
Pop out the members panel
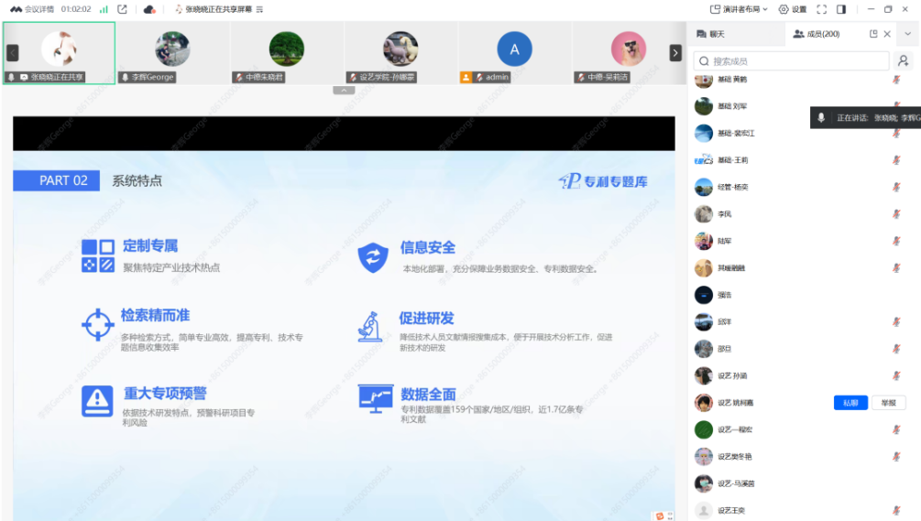pos(873,34)
